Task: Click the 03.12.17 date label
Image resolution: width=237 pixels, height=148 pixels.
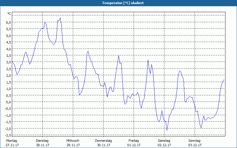Action: coord(195,145)
